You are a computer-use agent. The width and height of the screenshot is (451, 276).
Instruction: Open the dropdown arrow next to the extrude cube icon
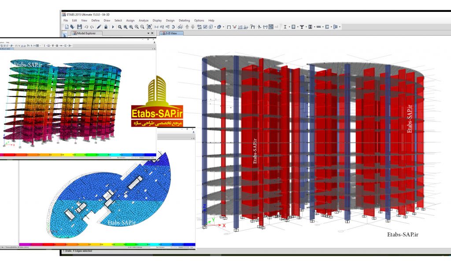click(x=224, y=27)
